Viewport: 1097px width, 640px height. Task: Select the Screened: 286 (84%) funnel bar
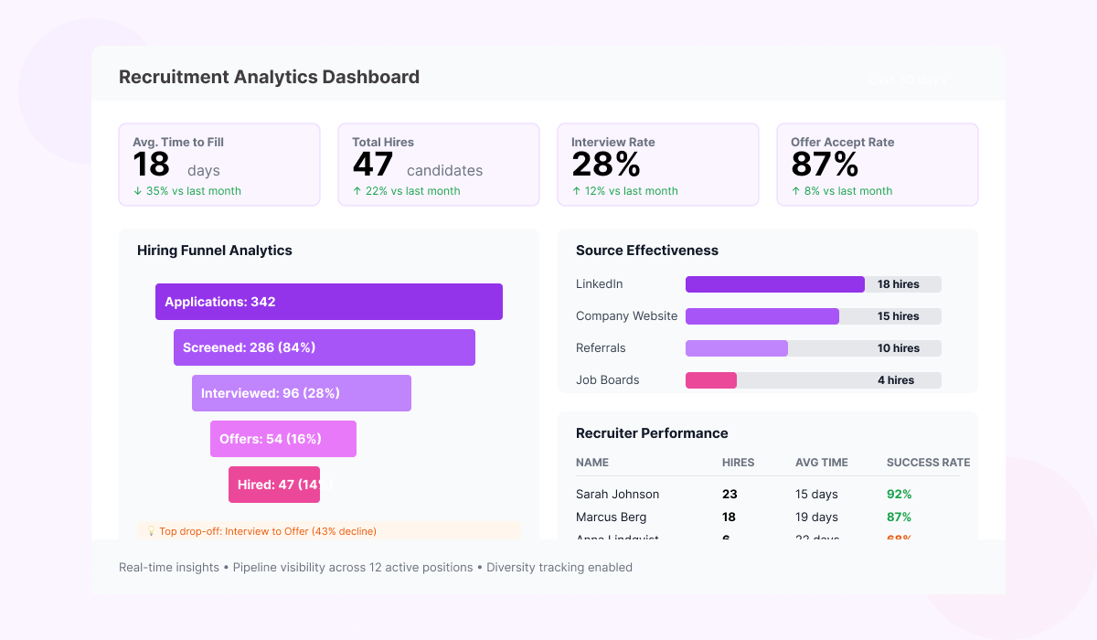325,347
